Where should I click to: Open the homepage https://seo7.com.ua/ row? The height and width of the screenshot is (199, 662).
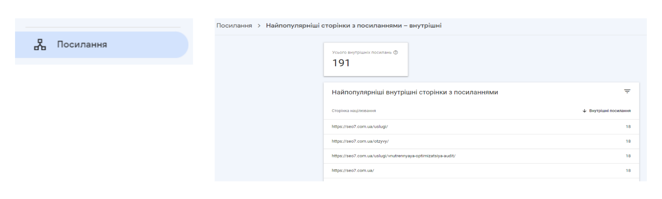353,171
